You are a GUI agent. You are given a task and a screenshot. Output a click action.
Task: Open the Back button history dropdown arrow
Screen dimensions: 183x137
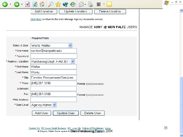(x=10, y=4)
